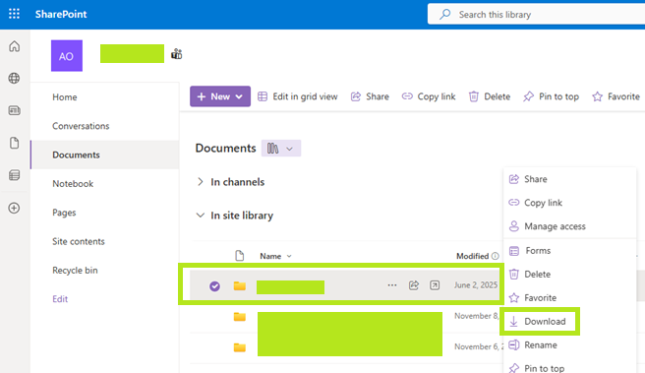The height and width of the screenshot is (373, 645).
Task: Click the Search this library field
Action: click(x=536, y=15)
